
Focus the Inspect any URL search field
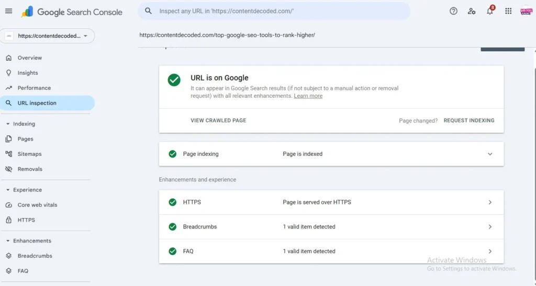(274, 11)
